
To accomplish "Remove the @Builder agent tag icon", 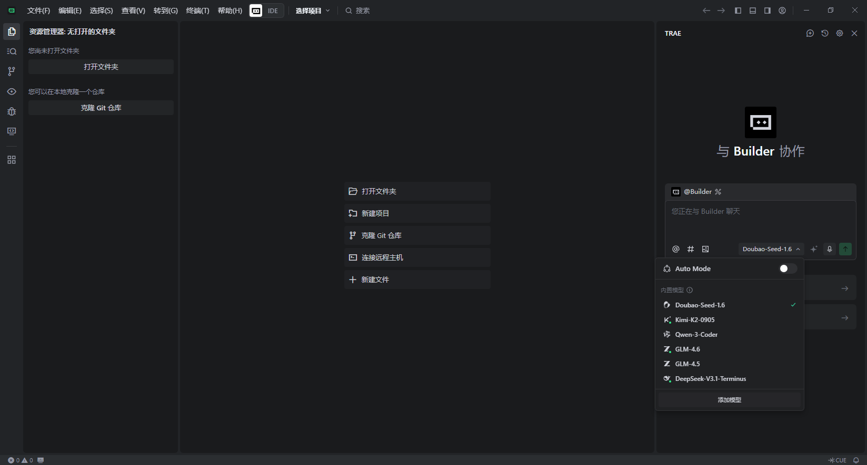I will [x=718, y=192].
